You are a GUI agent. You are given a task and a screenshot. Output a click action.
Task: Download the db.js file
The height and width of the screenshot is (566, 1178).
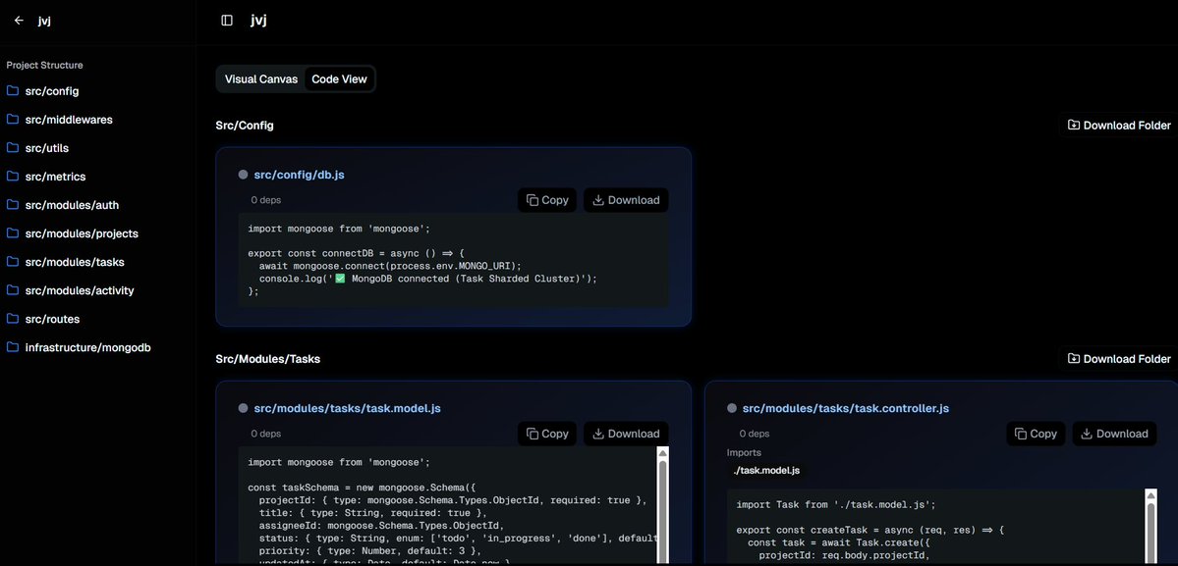tap(626, 200)
